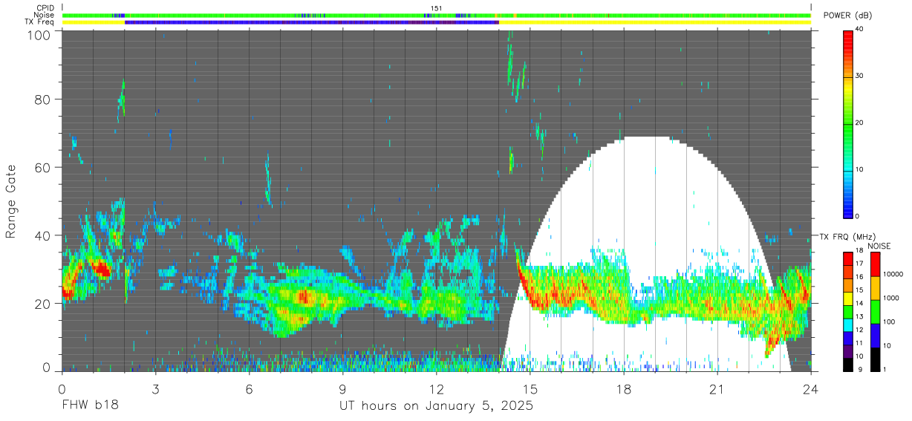
Task: Select the Noise row label above the plot
Action: tap(45, 15)
